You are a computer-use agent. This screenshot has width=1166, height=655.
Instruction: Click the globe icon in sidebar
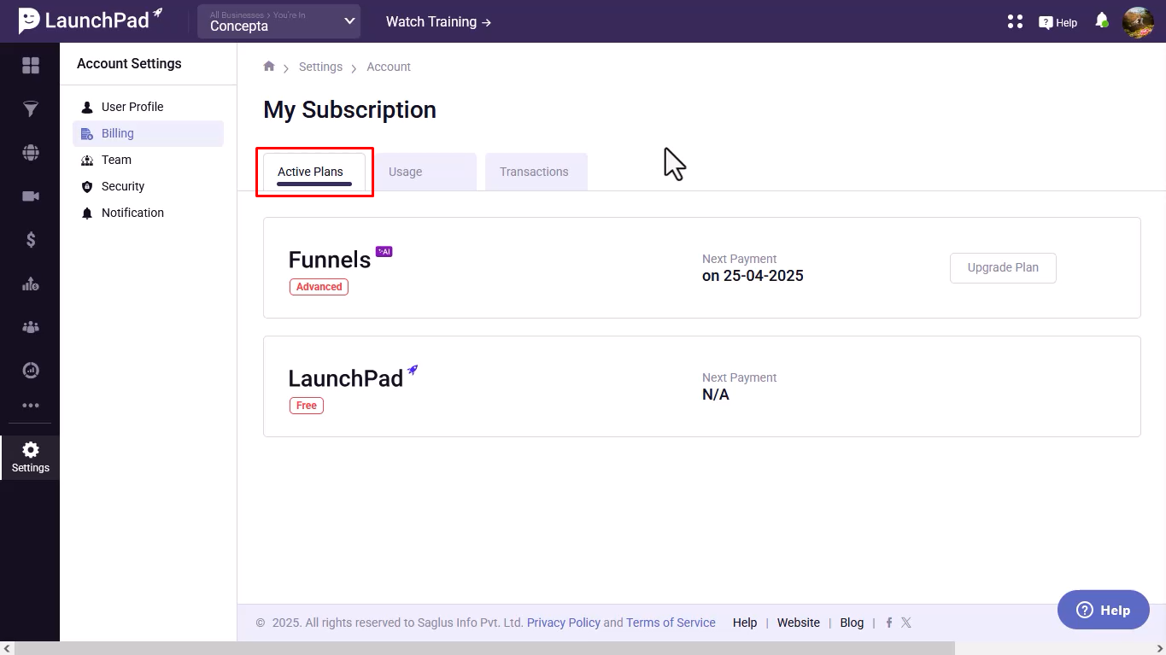pos(31,153)
